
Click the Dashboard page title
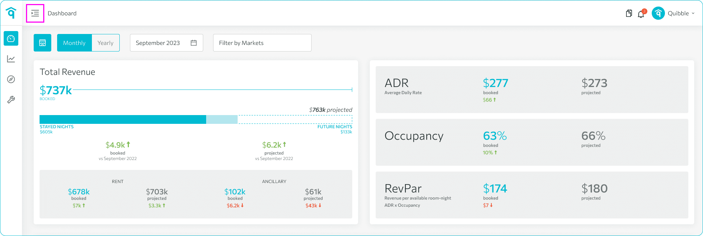click(x=62, y=13)
